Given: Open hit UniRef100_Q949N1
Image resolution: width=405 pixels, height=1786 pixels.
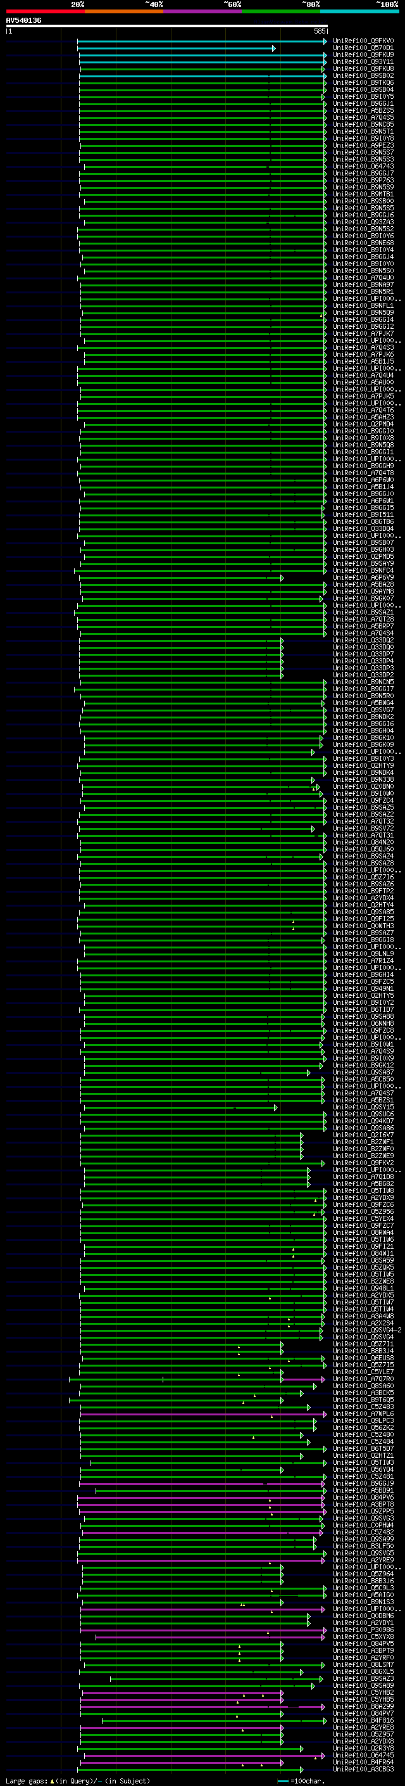Looking at the screenshot, I should pos(363,989).
